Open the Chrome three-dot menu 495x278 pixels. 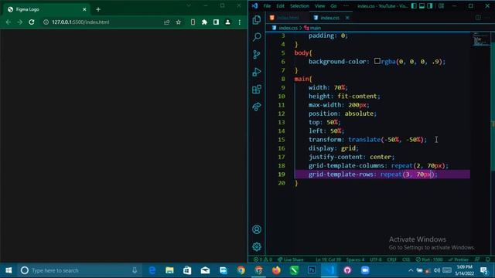(240, 22)
